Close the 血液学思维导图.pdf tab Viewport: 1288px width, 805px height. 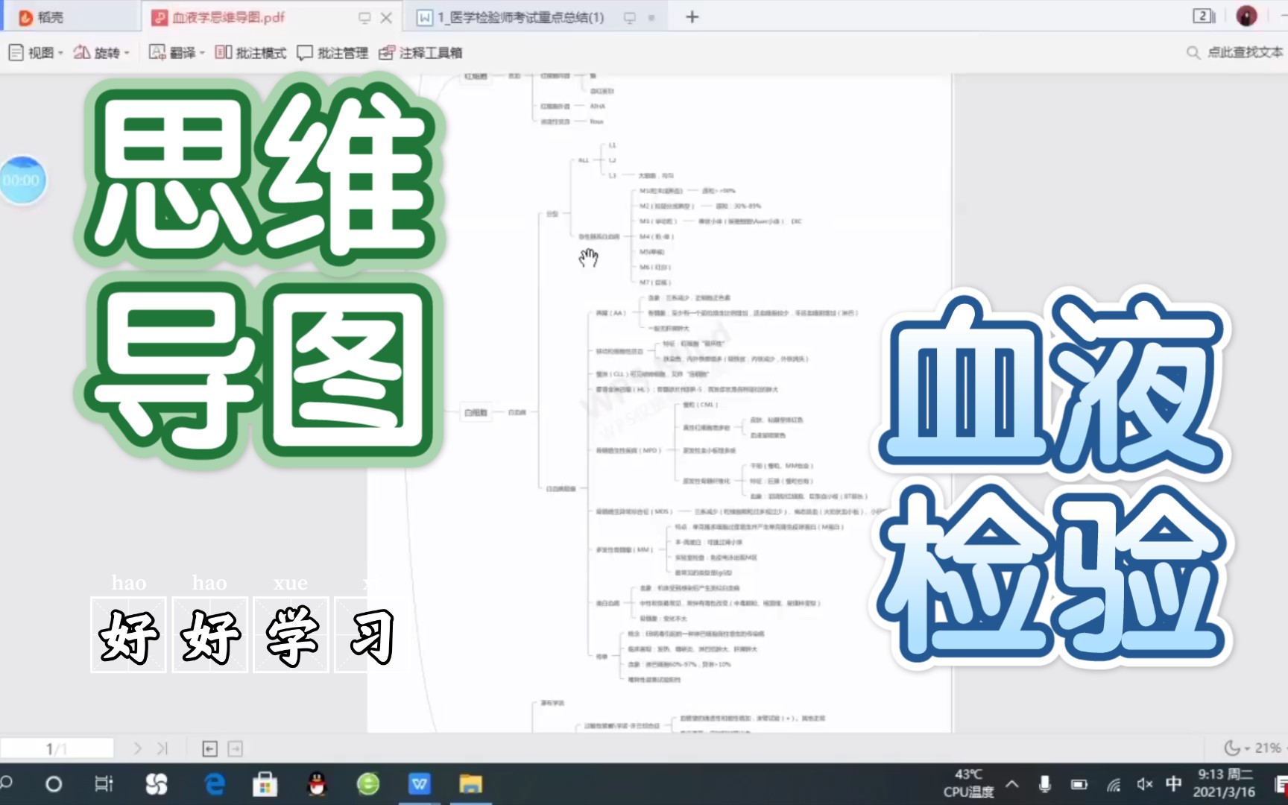coord(386,17)
